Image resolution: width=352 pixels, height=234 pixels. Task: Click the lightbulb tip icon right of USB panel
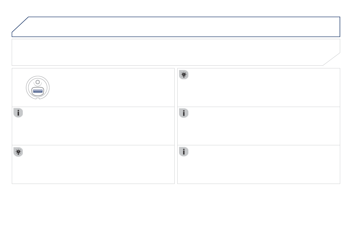(x=184, y=75)
